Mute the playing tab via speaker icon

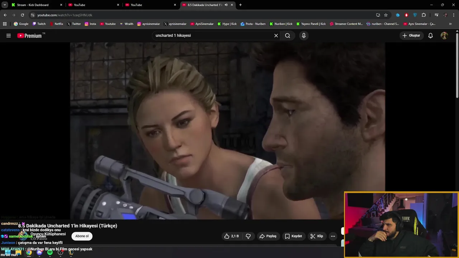(x=226, y=5)
